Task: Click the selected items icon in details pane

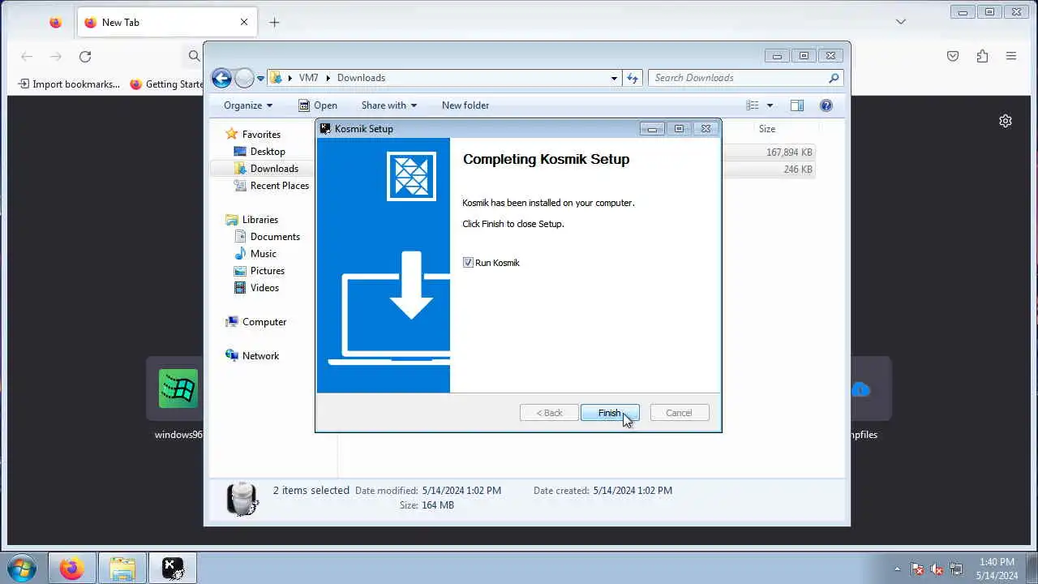Action: click(242, 498)
